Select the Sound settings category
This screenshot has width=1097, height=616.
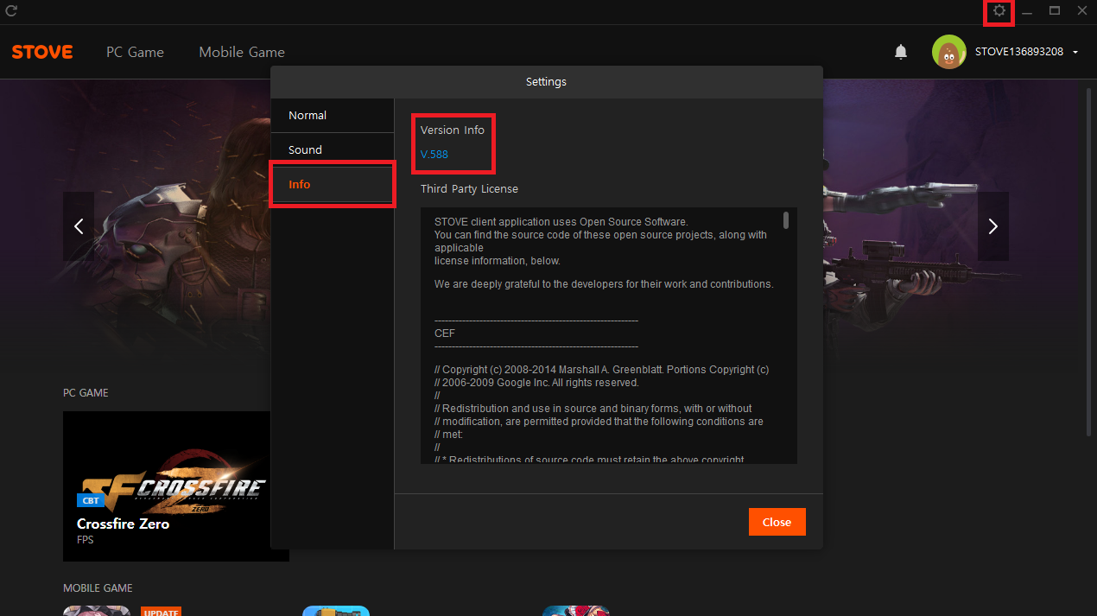332,150
